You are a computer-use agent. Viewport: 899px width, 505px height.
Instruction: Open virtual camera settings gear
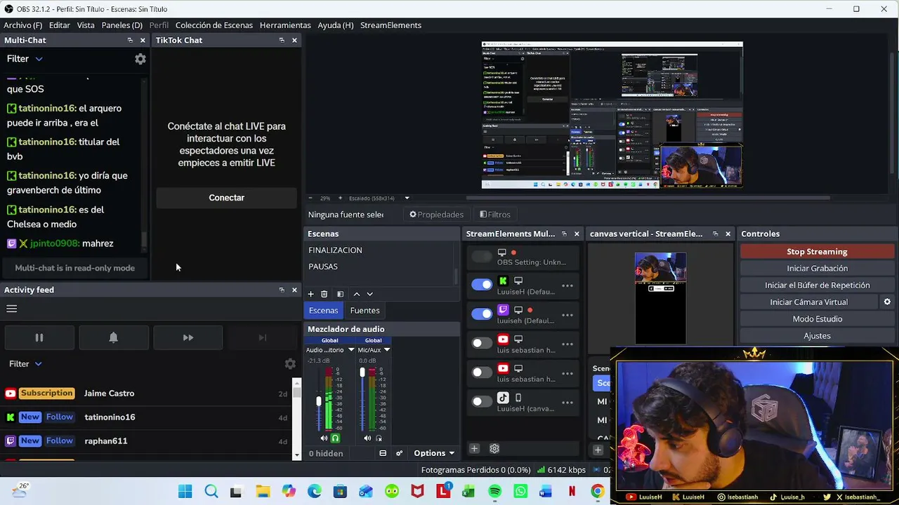coord(887,302)
